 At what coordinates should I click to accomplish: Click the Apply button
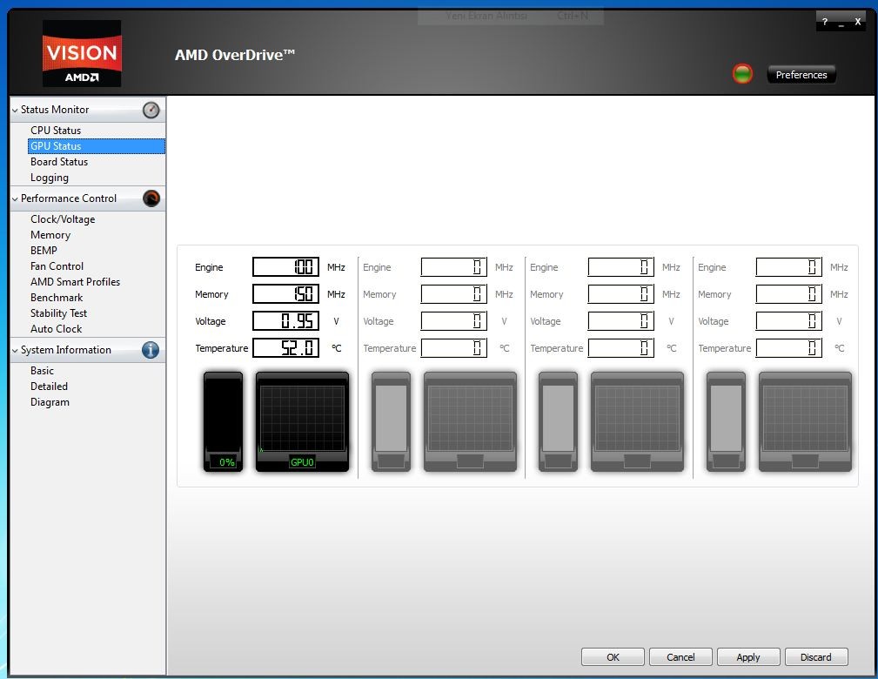pos(748,657)
